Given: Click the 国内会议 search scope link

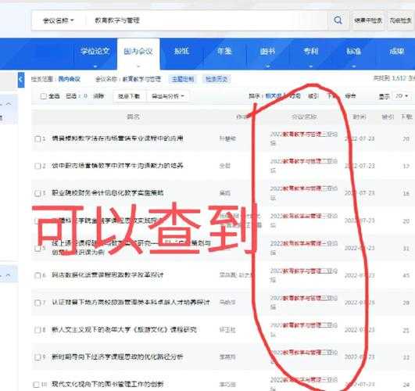Looking at the screenshot, I should (x=69, y=79).
